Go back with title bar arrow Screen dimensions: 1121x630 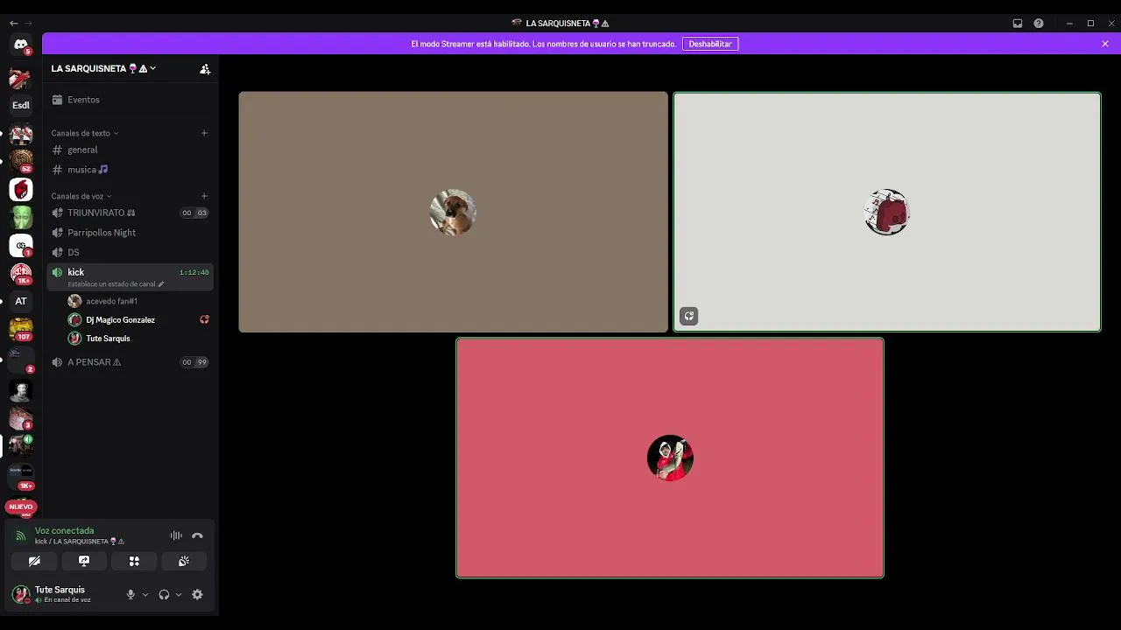13,24
